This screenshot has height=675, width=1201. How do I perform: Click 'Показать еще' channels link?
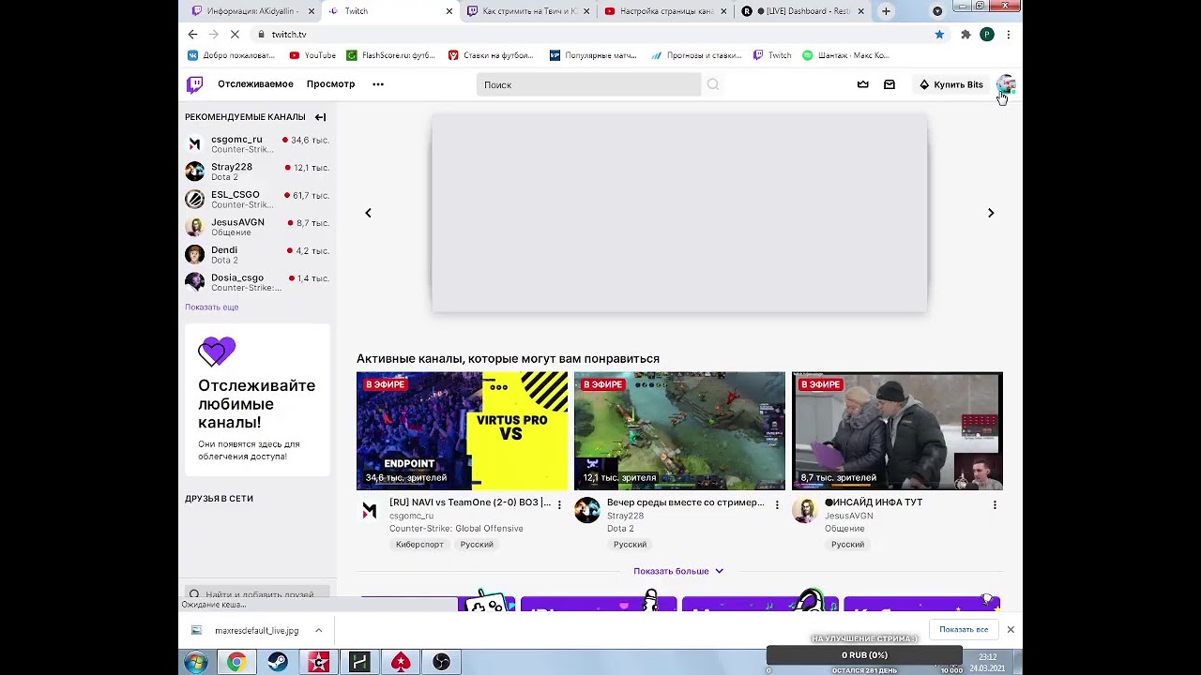click(211, 307)
